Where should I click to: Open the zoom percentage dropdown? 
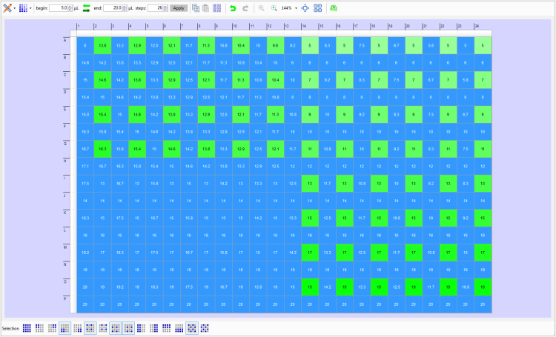296,7
